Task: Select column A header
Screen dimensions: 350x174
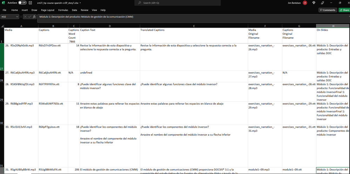Action: [21, 26]
